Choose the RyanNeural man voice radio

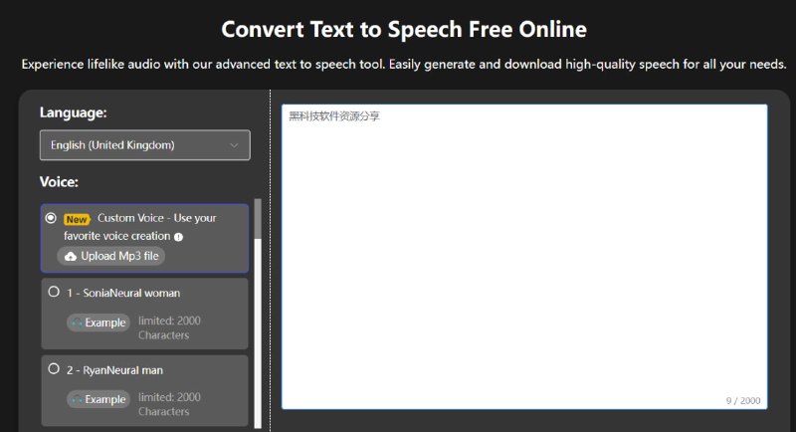pyautogui.click(x=54, y=369)
